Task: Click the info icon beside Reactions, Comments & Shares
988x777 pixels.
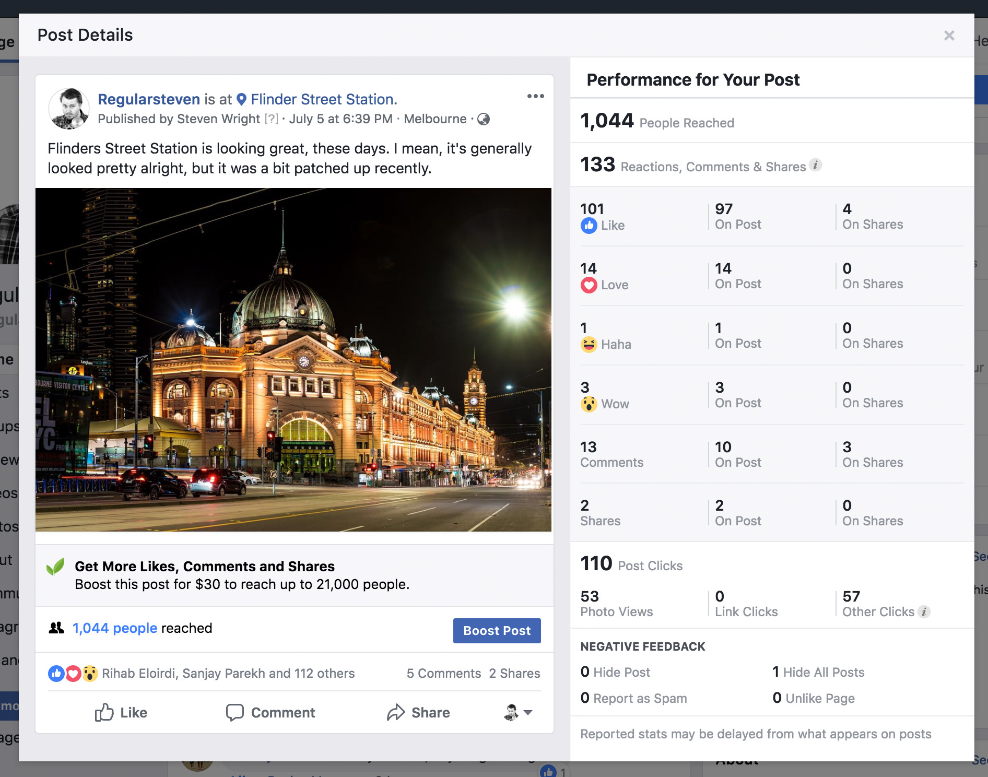Action: [x=816, y=165]
